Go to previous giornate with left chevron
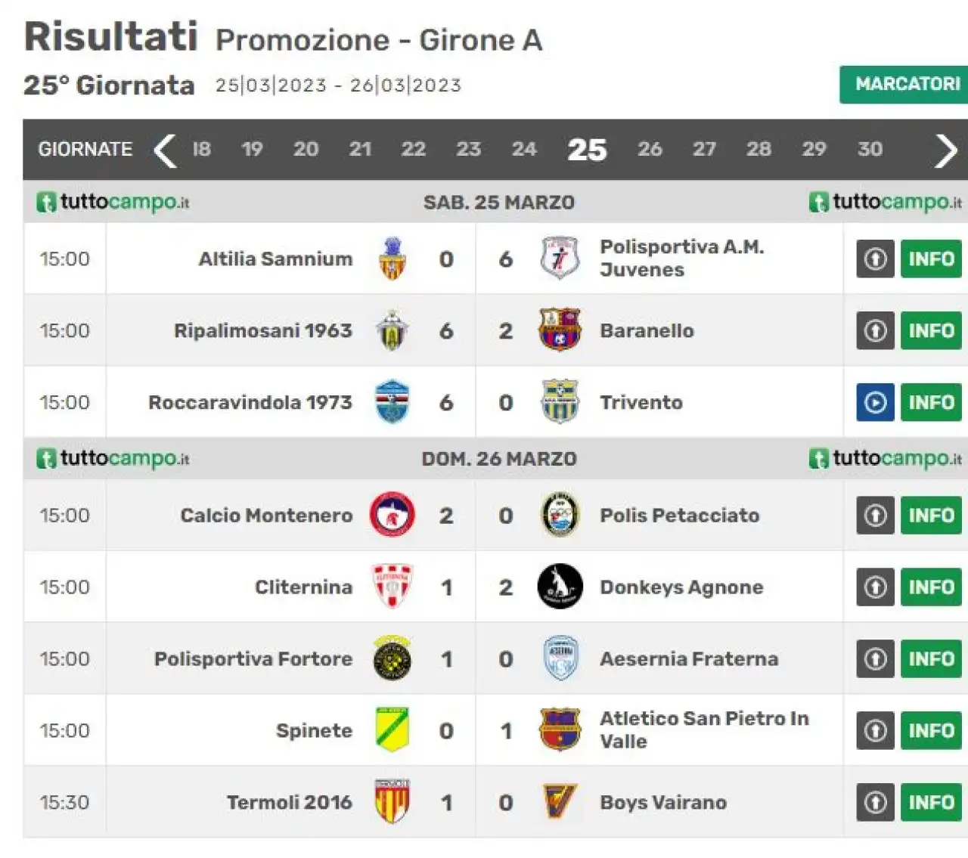Image resolution: width=968 pixels, height=858 pixels. click(165, 150)
